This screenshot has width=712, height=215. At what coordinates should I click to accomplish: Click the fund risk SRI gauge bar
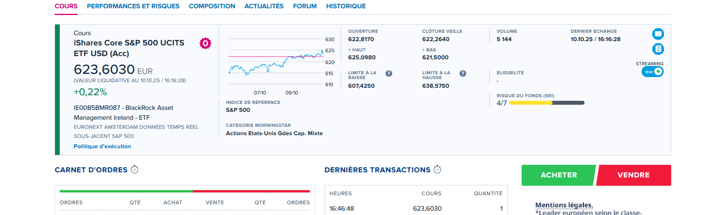pyautogui.click(x=547, y=103)
